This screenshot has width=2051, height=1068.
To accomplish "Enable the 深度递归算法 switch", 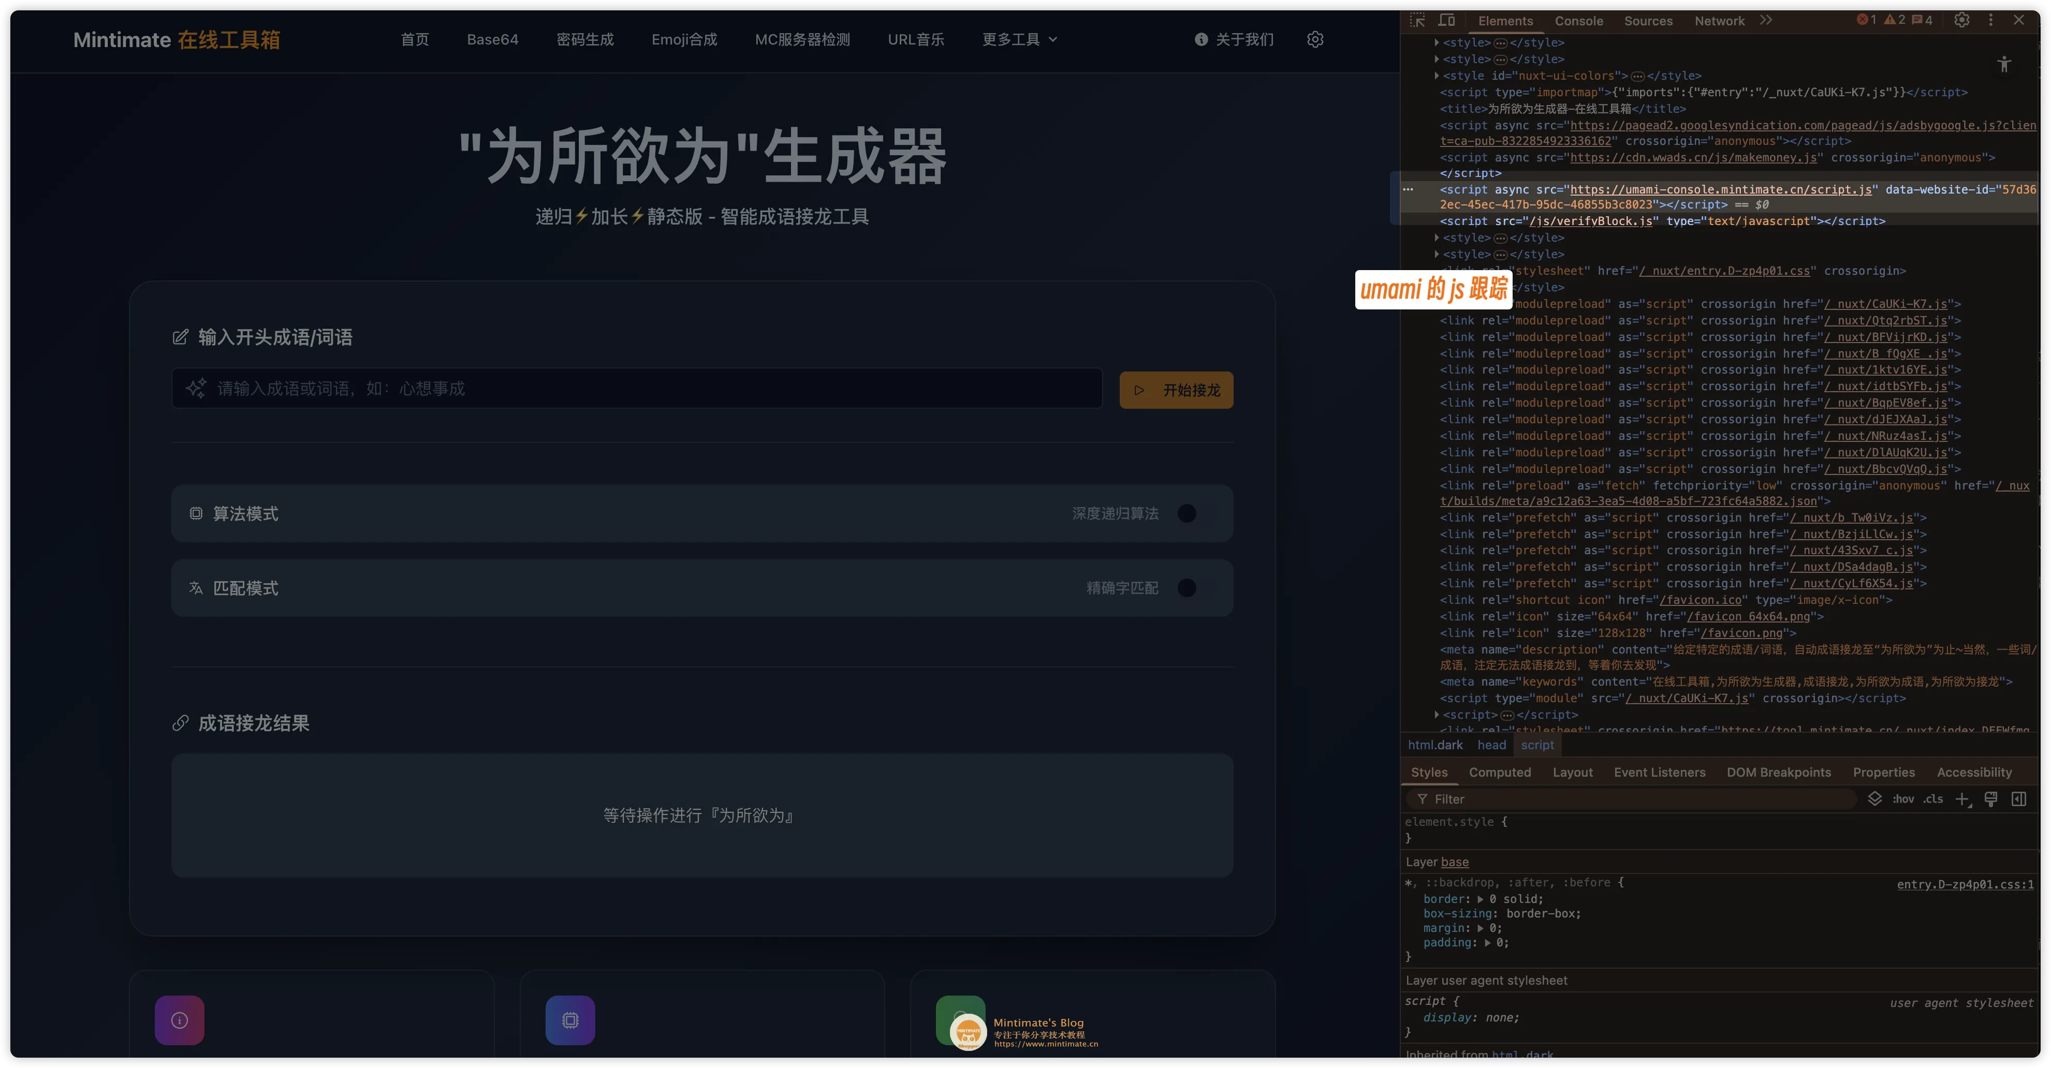I will (x=1187, y=513).
